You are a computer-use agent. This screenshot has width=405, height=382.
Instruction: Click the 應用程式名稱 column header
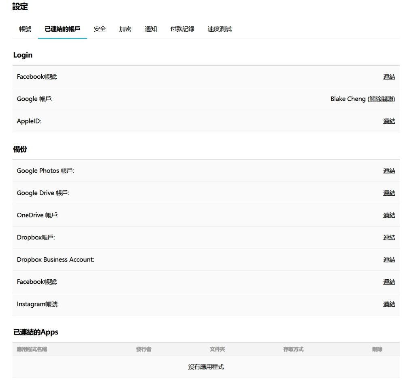tap(32, 349)
